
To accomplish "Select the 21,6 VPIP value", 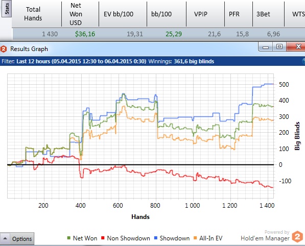I will click(x=215, y=34).
